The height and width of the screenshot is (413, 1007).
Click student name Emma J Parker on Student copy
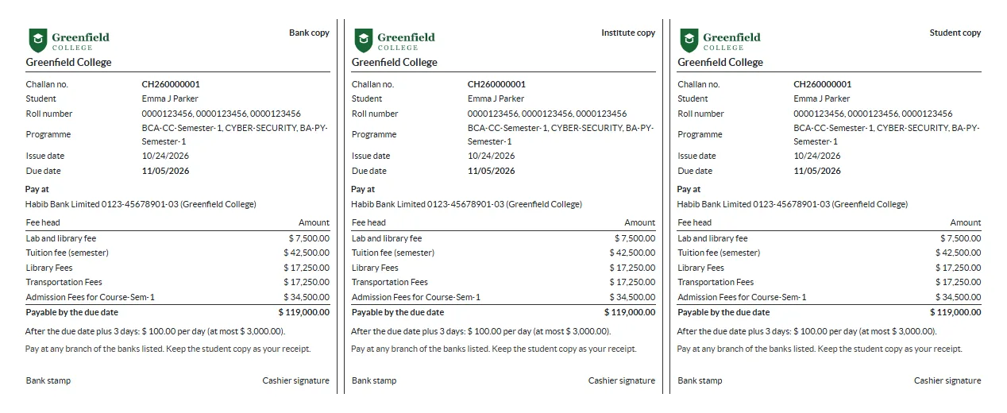[x=821, y=98]
